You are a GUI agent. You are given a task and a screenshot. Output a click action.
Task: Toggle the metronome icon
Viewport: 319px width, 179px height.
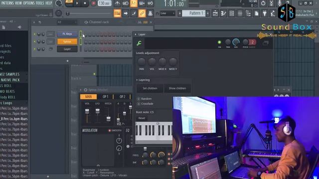(x=117, y=3)
